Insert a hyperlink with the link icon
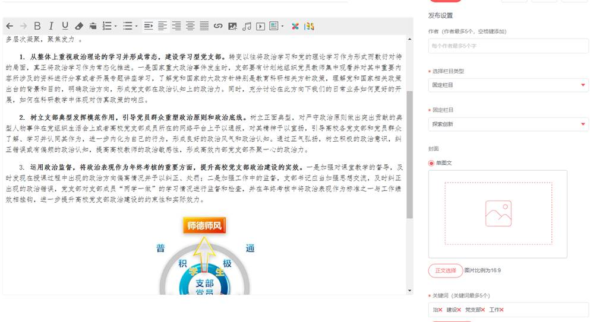606x322 pixels. click(x=218, y=26)
